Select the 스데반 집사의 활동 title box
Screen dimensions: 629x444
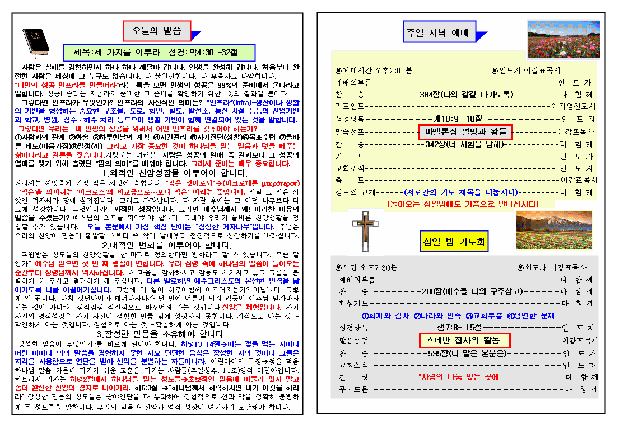tap(464, 340)
